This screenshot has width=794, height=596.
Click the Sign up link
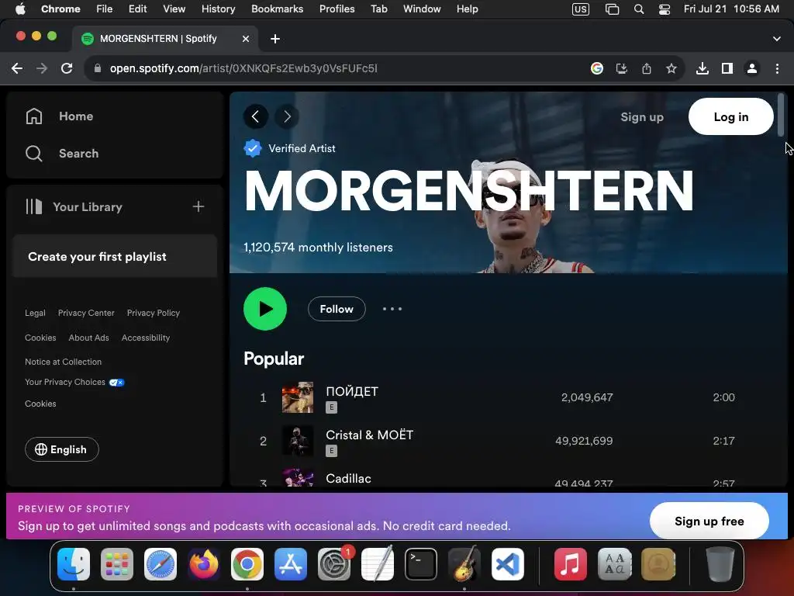coord(642,117)
